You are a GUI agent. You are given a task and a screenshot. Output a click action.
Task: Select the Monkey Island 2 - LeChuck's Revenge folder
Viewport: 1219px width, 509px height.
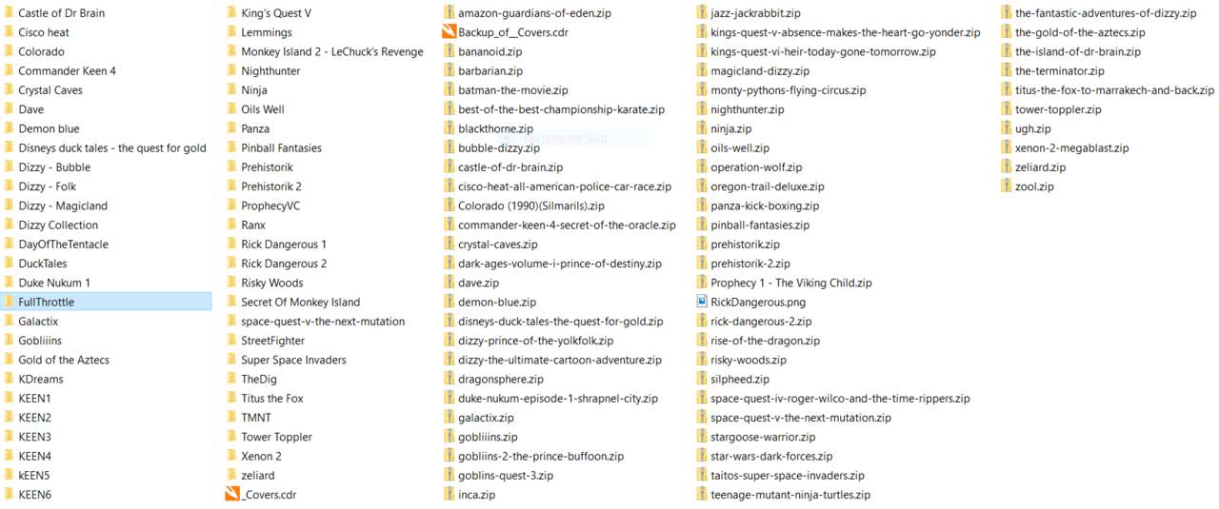pos(332,51)
